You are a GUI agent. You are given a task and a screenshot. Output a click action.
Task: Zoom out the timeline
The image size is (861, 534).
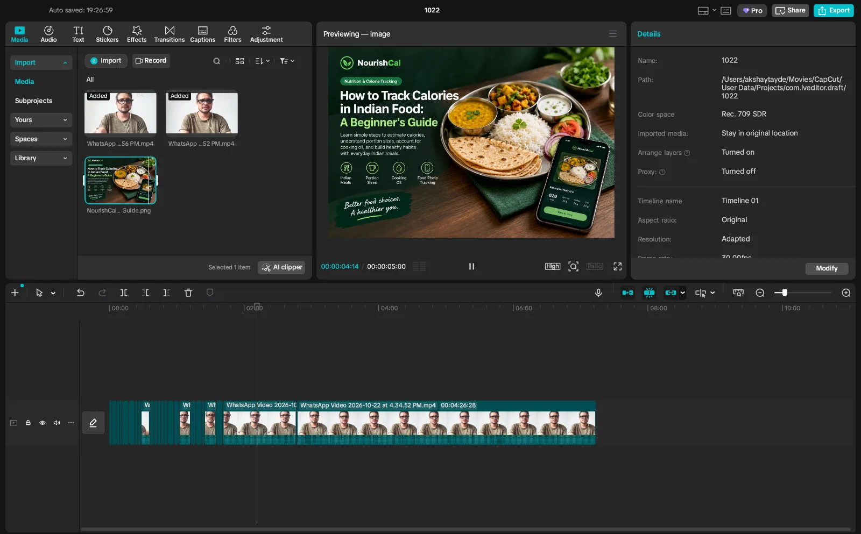pyautogui.click(x=760, y=293)
